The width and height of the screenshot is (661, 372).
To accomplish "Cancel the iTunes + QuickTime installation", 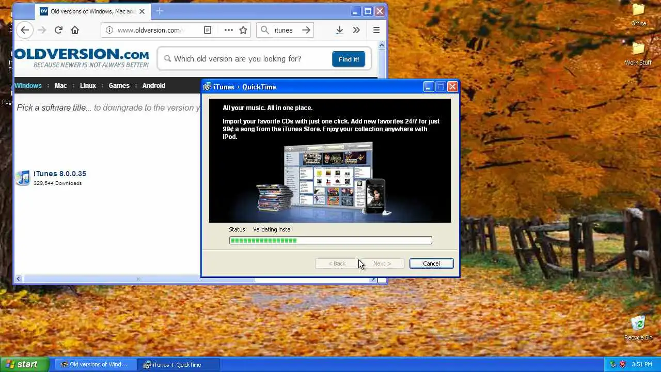I will (x=431, y=263).
